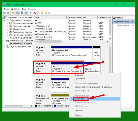The height and width of the screenshot is (121, 138).
Task: Click the blue Help question-mark toolbar icon
Action: coord(22,13)
